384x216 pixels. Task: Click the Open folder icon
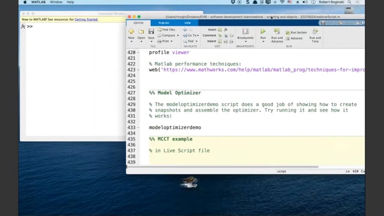coord(141,31)
